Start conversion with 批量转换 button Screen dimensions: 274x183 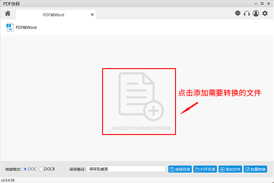[255, 169]
